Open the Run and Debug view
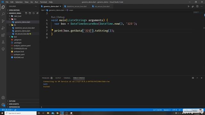Screen dimensions: 205x115 (x=3, y=28)
